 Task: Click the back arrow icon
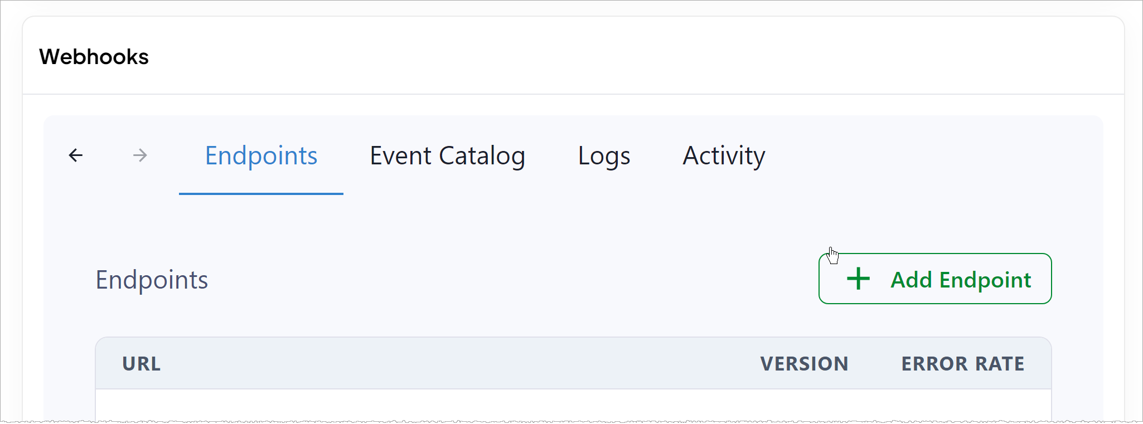coord(76,155)
